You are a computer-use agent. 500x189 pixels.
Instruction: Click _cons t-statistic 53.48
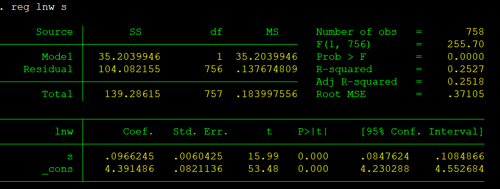pos(263,169)
